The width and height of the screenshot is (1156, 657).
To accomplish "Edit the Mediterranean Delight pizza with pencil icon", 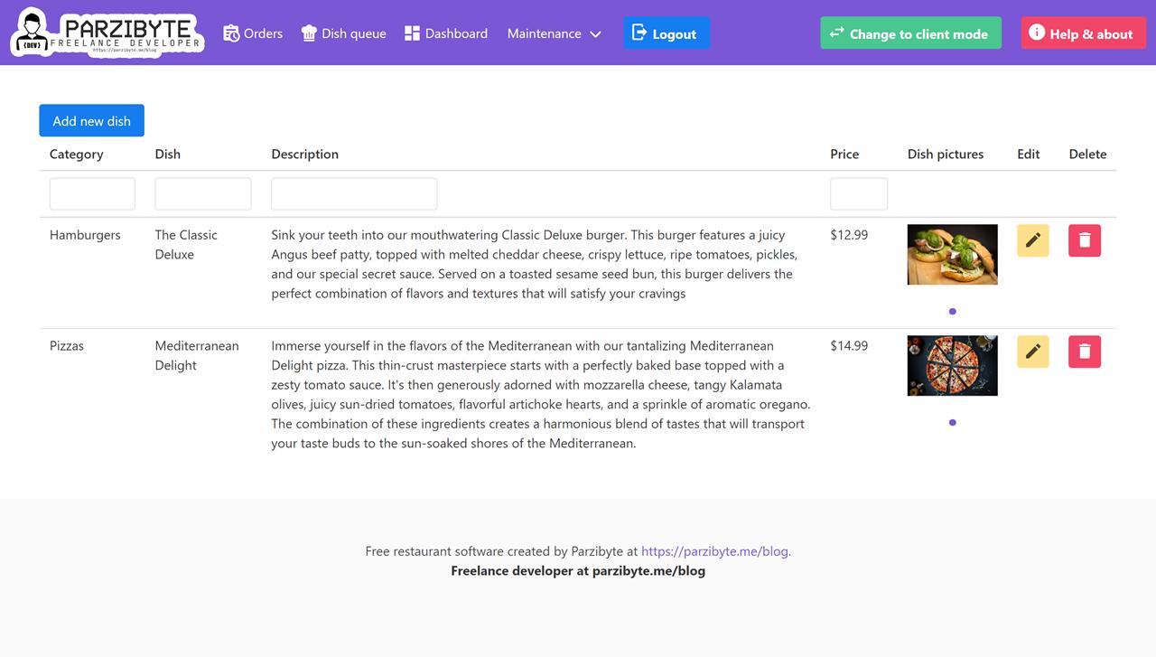I will [1033, 352].
